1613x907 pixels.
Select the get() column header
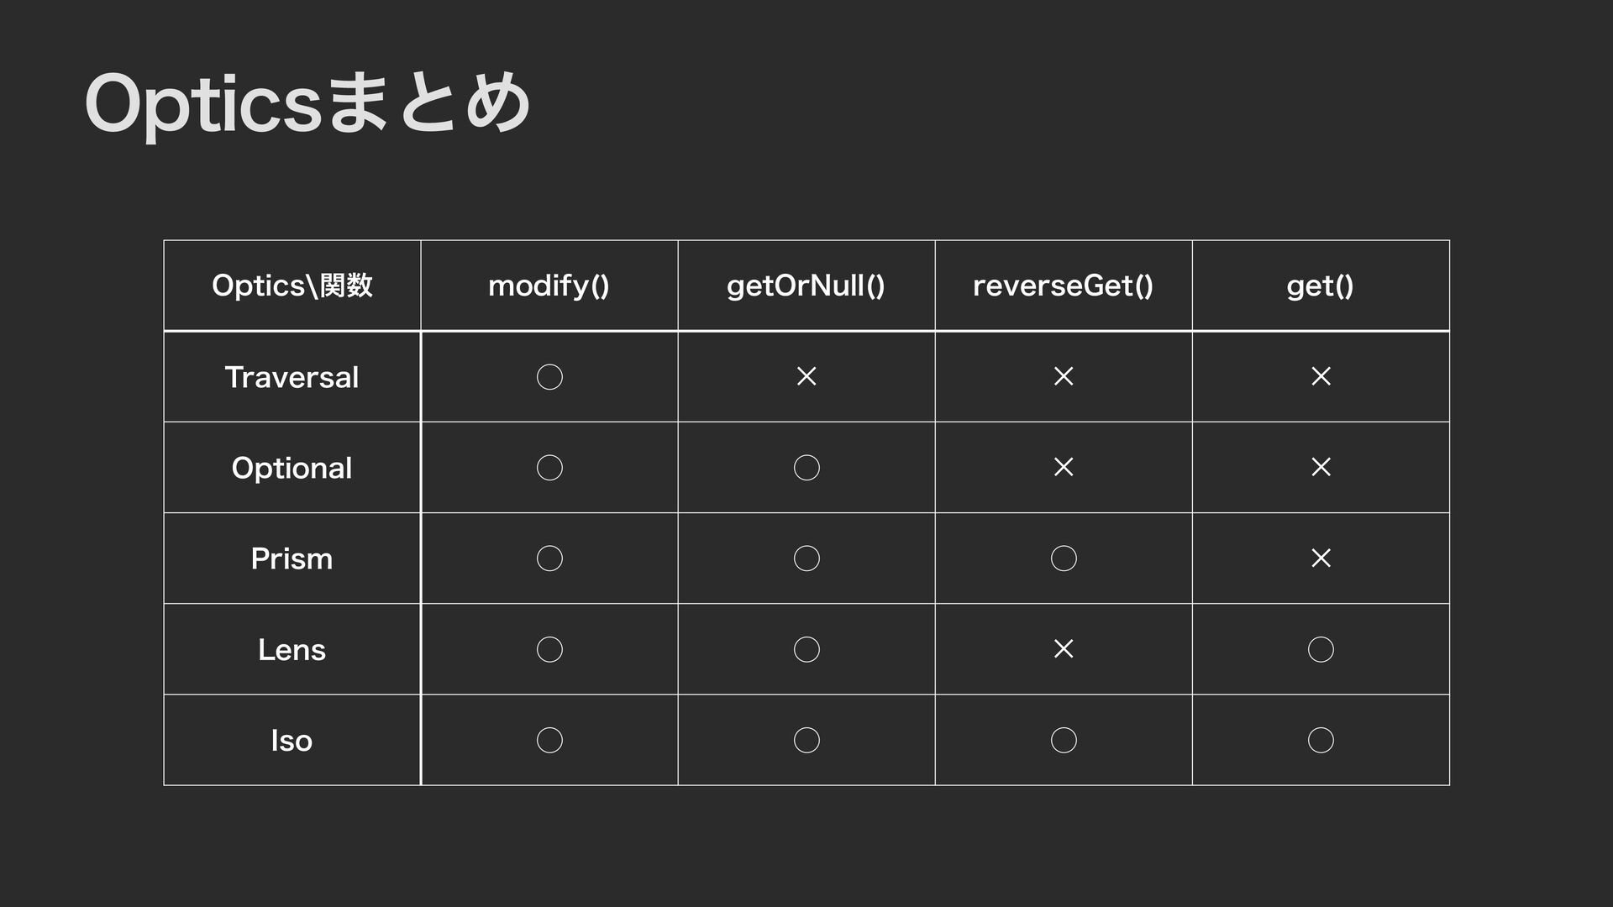pyautogui.click(x=1320, y=286)
